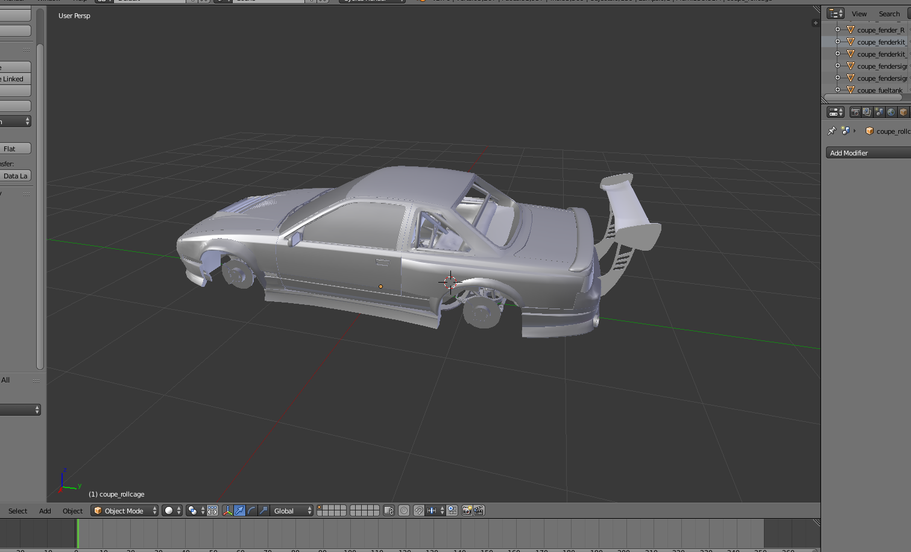This screenshot has height=552, width=911.
Task: Expand the coupe_fueltank outliner entry
Action: pos(837,90)
